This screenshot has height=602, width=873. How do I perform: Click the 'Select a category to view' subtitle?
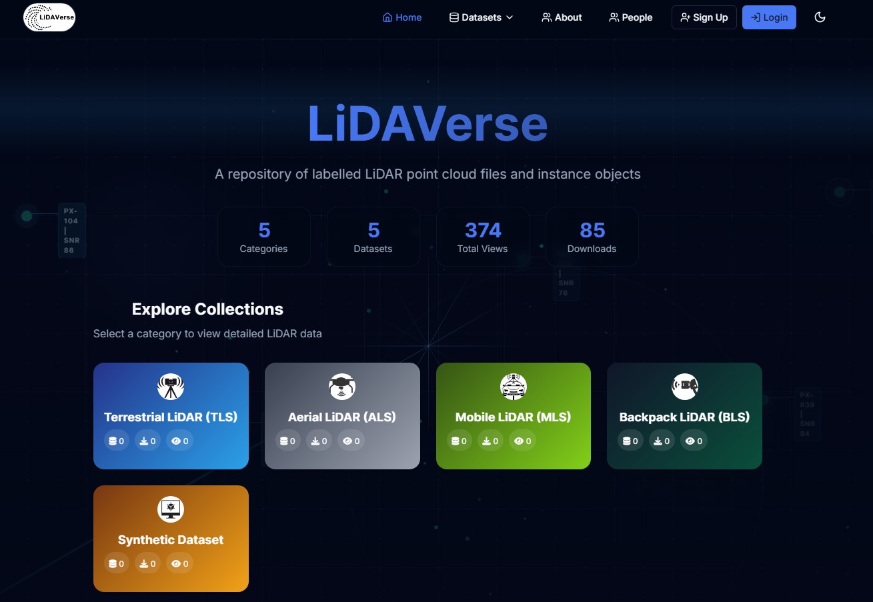click(x=207, y=333)
